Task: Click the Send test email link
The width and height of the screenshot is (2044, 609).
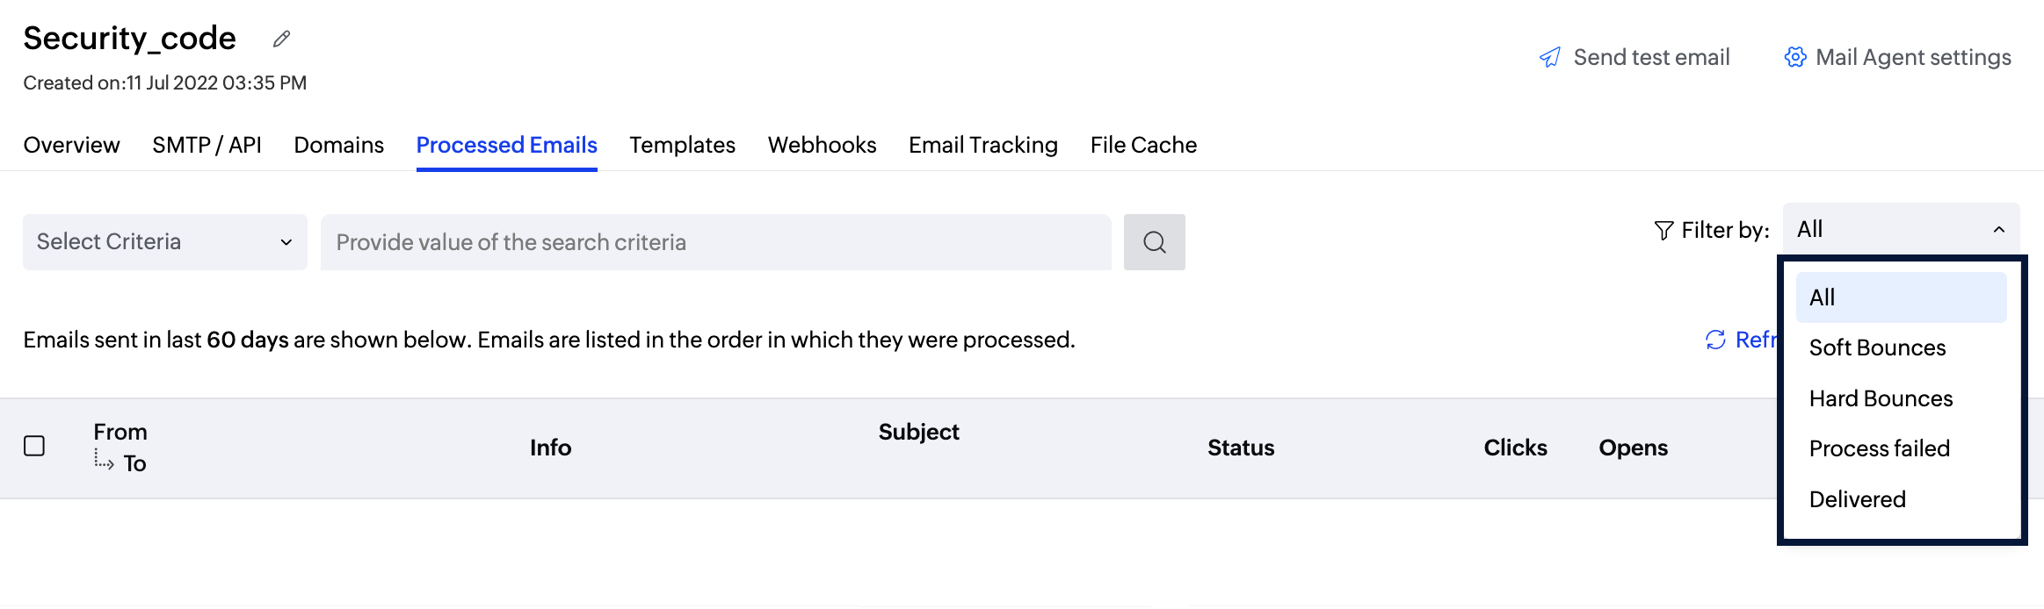Action: click(x=1650, y=58)
